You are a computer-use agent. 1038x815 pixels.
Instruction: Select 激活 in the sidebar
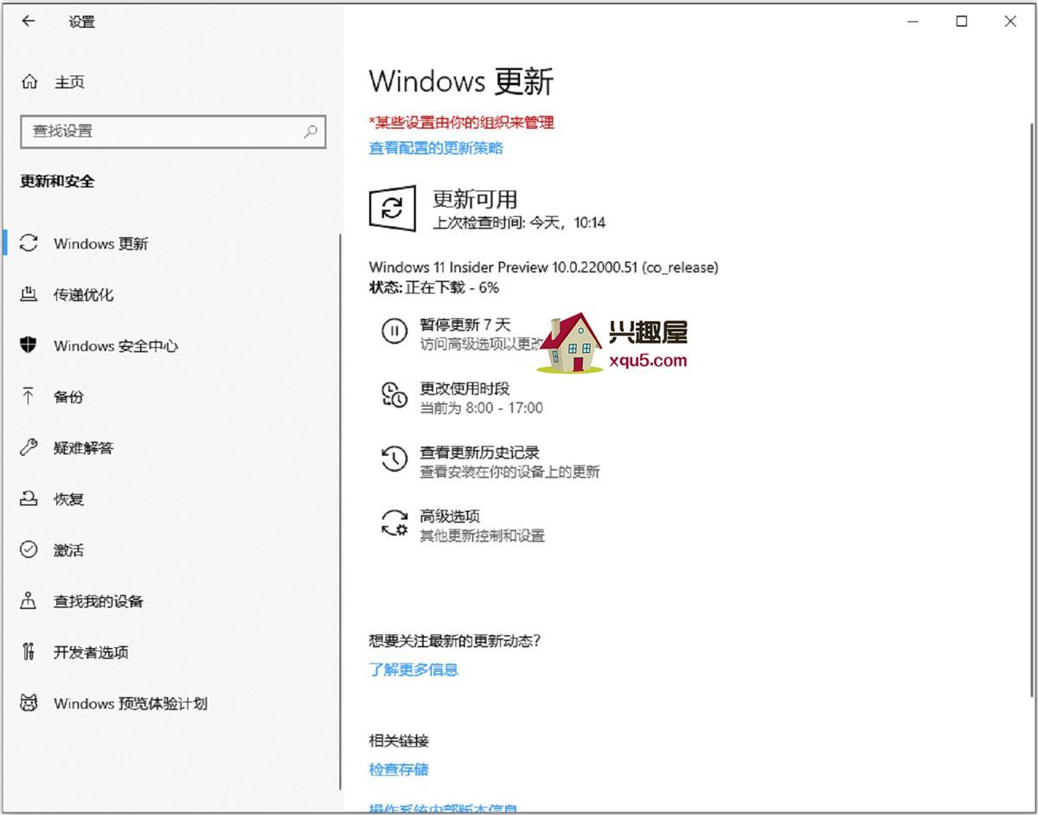(x=69, y=549)
